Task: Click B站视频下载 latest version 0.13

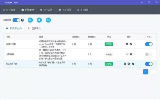Action: pos(90,64)
